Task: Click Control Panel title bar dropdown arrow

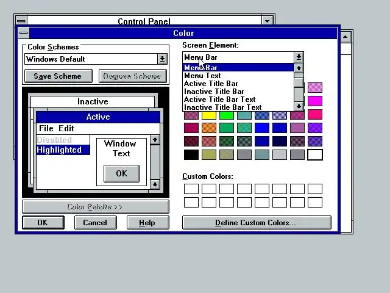Action: click(x=267, y=21)
